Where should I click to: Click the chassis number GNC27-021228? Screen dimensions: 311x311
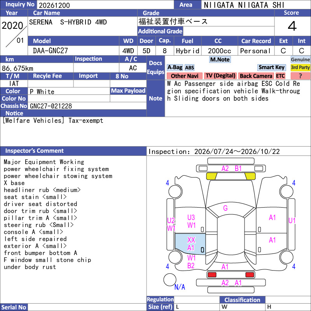tap(51, 106)
